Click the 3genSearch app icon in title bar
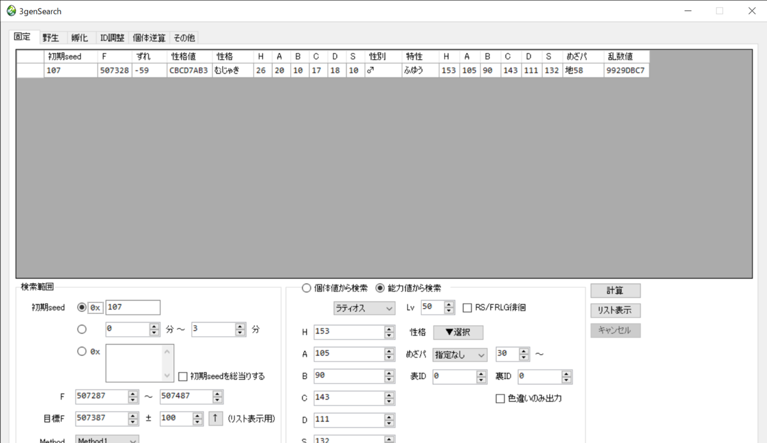The height and width of the screenshot is (443, 767). coord(11,11)
